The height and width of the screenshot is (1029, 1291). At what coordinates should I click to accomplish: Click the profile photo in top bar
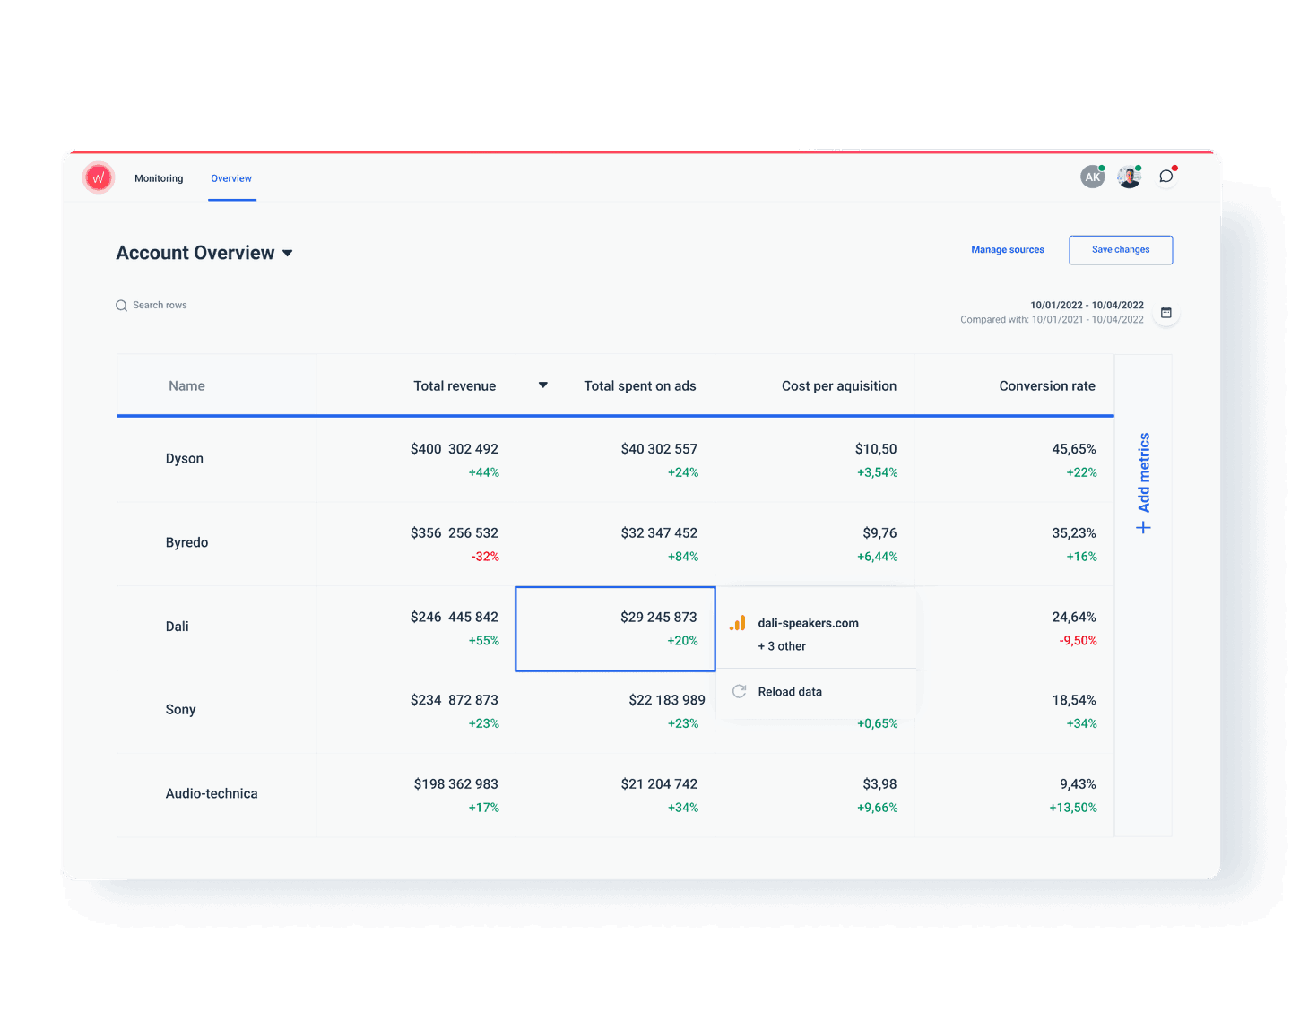click(1129, 177)
